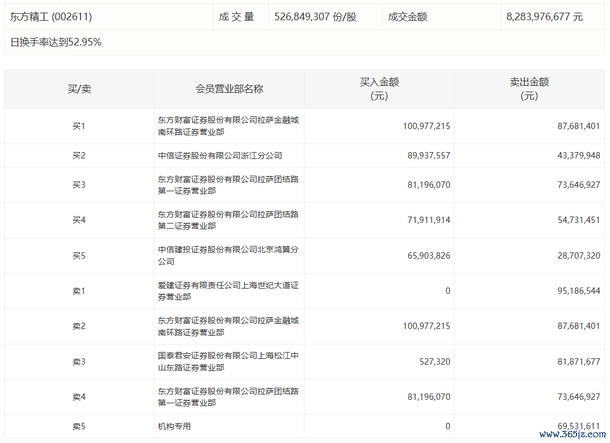
Task: Click sell amount 73,646,927 in the 买3 row
Action: tap(579, 185)
